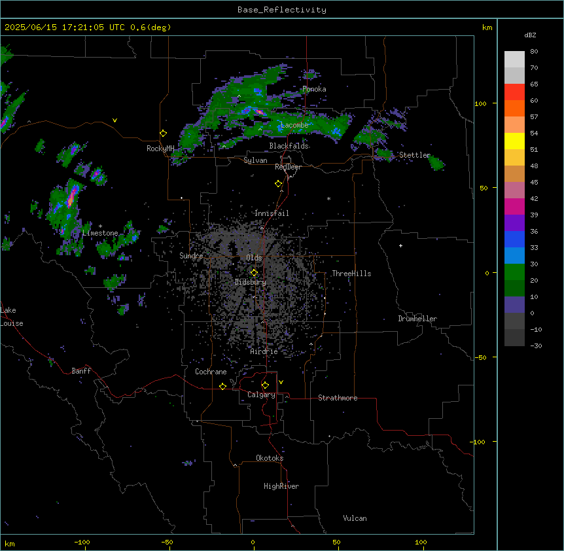Click the yellow diamond marker south of RedDeer
Image resolution: width=564 pixels, height=551 pixels.
pyautogui.click(x=278, y=184)
